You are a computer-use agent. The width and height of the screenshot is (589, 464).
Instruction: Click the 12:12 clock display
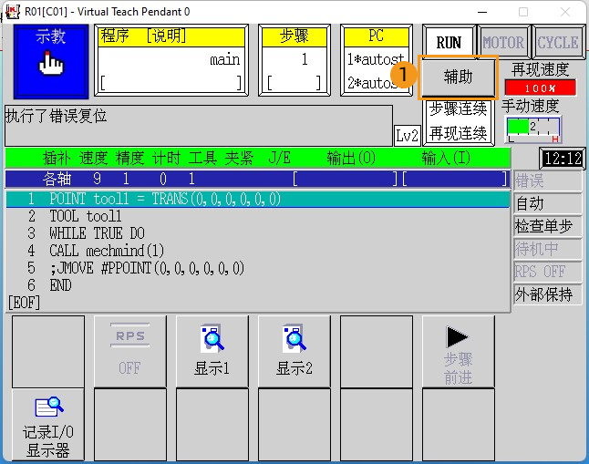tap(563, 159)
